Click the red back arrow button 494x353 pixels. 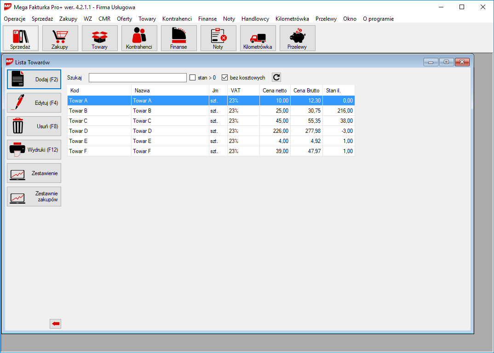click(x=55, y=324)
